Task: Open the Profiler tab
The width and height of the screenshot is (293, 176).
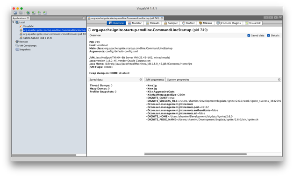Action: tap(188, 23)
